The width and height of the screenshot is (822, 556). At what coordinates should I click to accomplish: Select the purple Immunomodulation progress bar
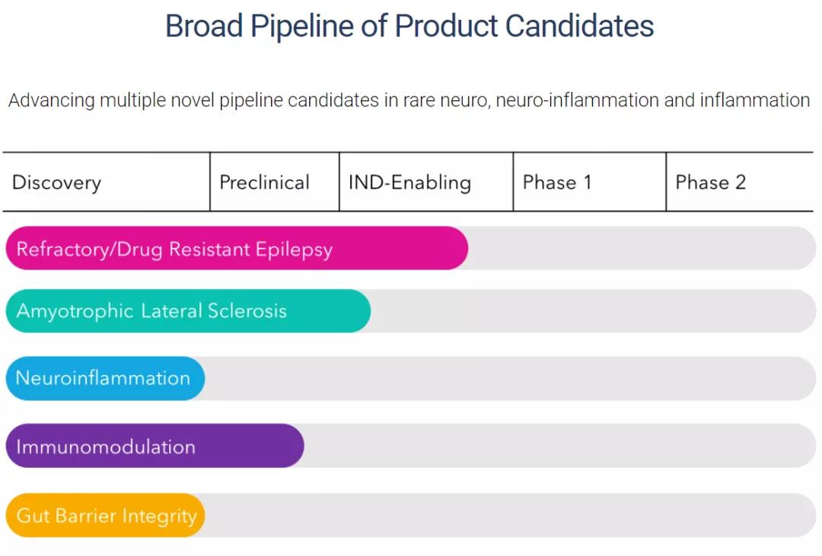point(155,446)
